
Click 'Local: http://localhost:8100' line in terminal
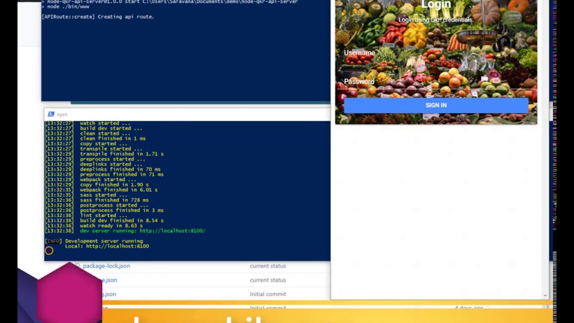107,246
